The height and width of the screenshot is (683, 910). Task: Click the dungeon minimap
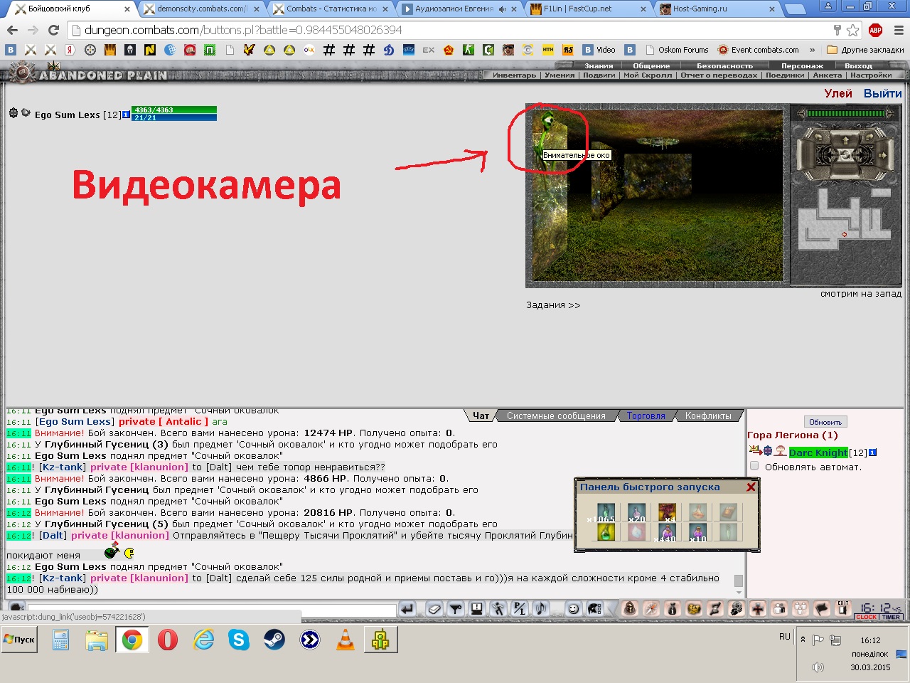845,219
